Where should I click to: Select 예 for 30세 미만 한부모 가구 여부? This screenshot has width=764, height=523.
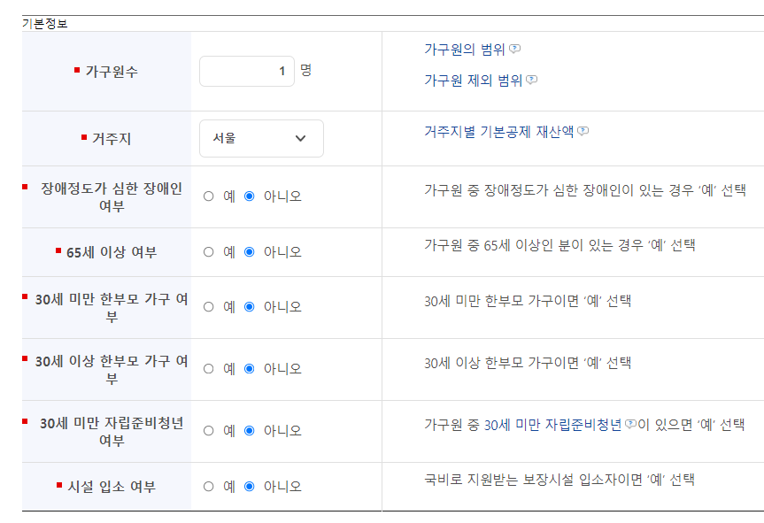(x=208, y=306)
